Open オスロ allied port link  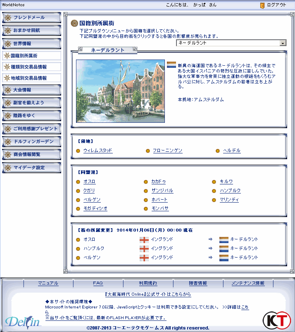(x=89, y=182)
